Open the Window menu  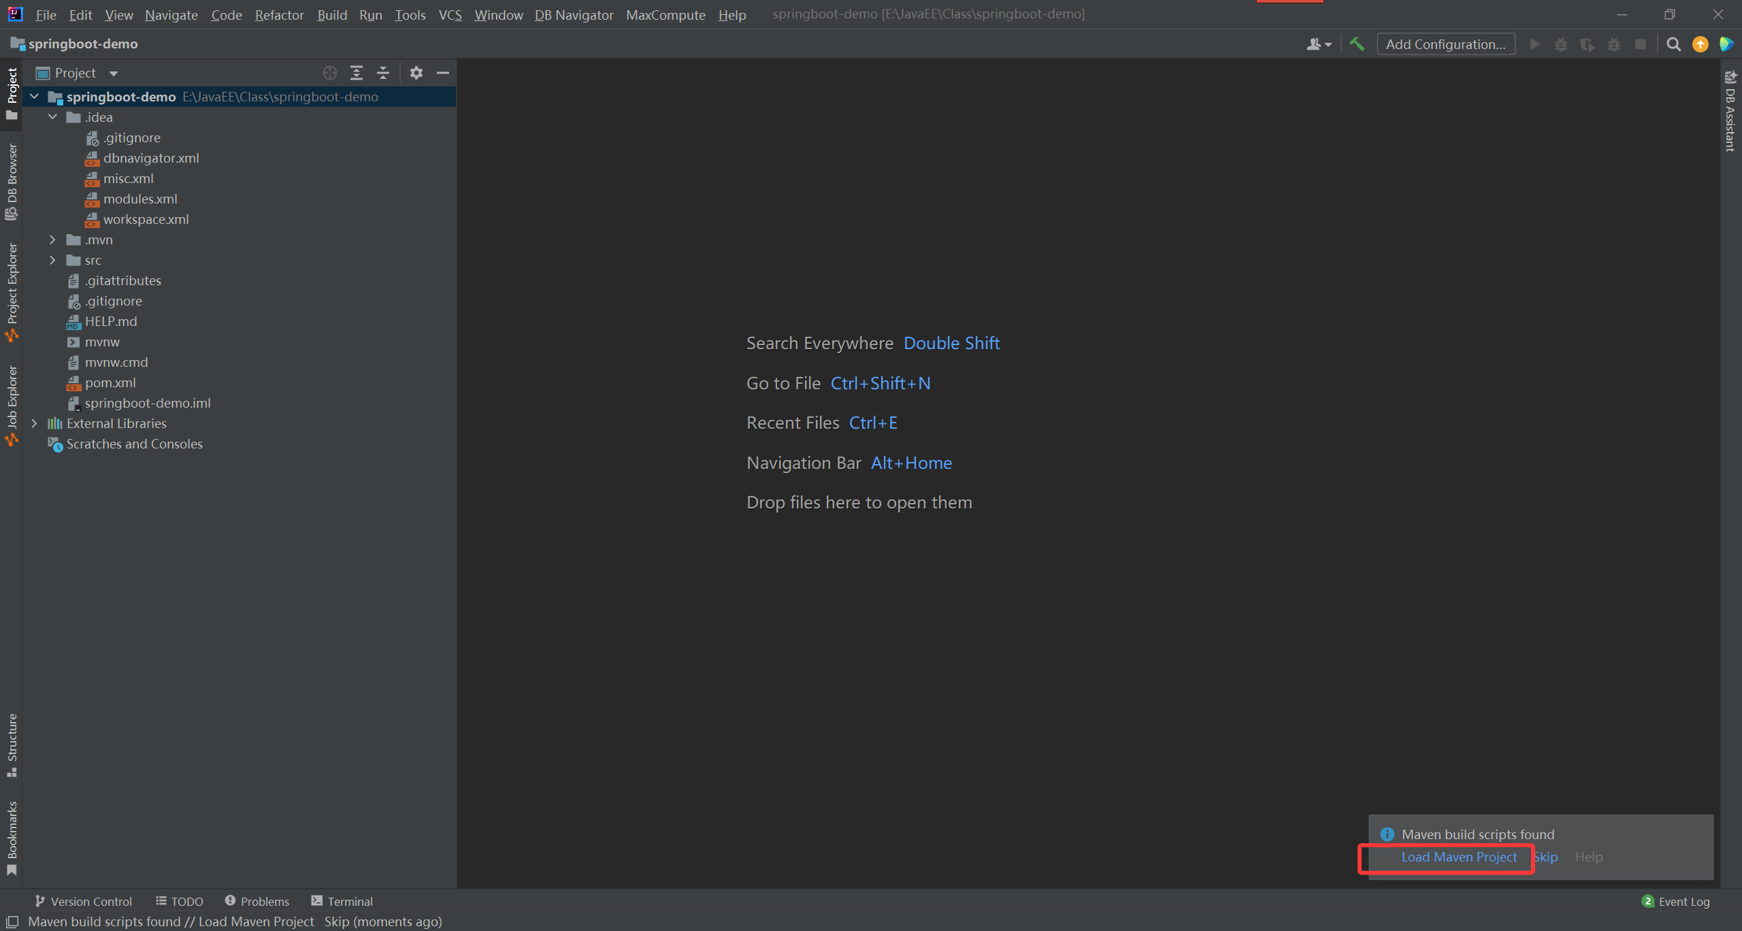click(x=498, y=14)
